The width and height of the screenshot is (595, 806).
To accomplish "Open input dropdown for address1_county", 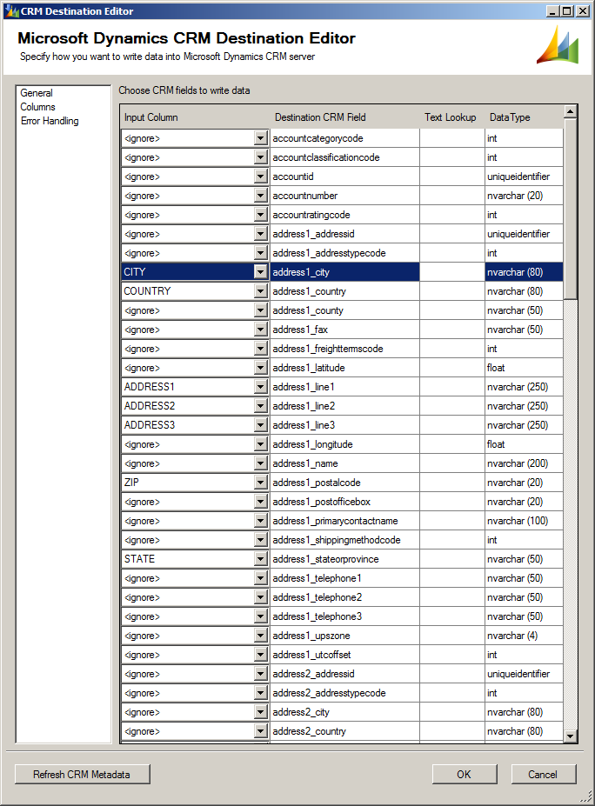I will [x=261, y=310].
